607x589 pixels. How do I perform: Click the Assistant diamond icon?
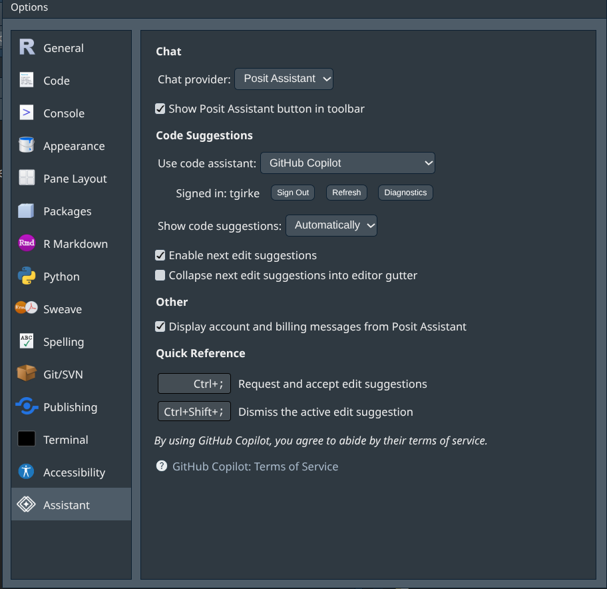[x=27, y=504]
